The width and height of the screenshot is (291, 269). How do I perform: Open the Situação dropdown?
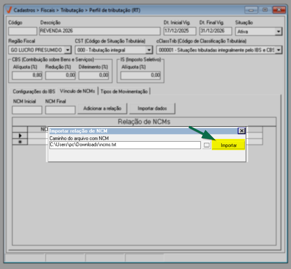point(279,32)
